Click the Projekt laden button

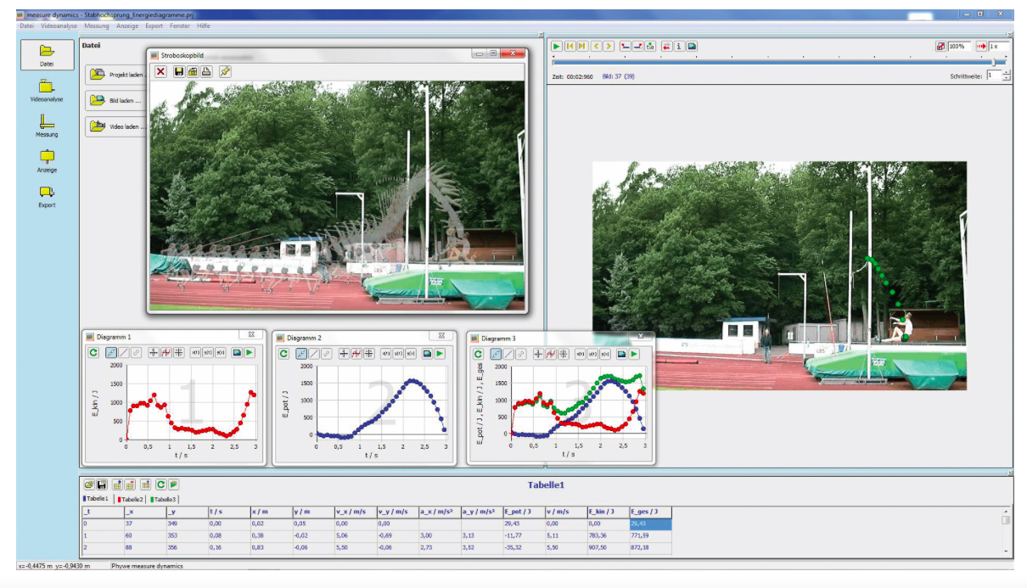click(x=116, y=74)
